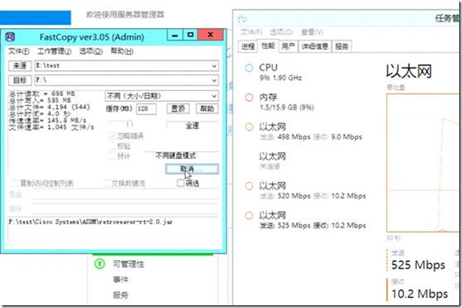Open 文件(F) menu in Task Manager

(x=251, y=32)
